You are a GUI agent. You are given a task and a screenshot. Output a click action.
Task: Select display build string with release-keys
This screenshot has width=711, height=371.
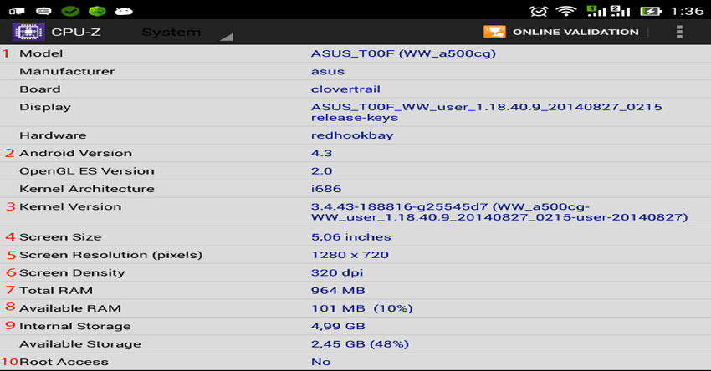(x=487, y=112)
